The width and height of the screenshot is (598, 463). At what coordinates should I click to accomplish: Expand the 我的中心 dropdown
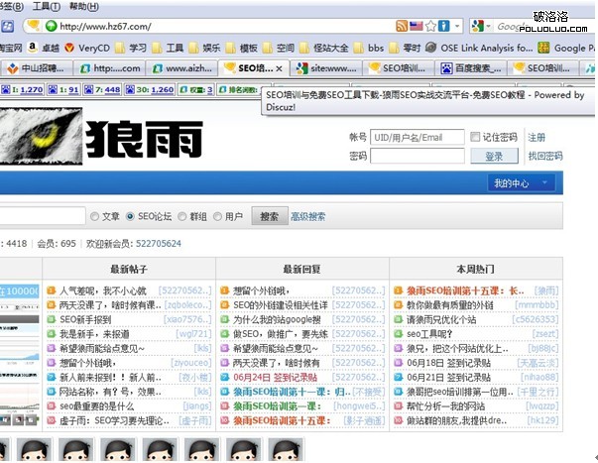[521, 183]
